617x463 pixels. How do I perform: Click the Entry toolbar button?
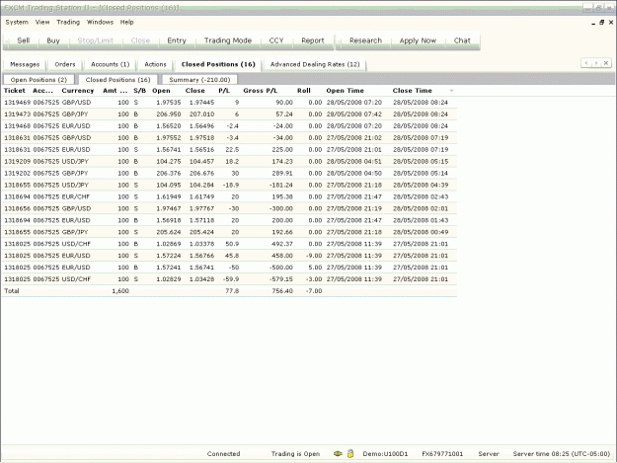point(177,40)
